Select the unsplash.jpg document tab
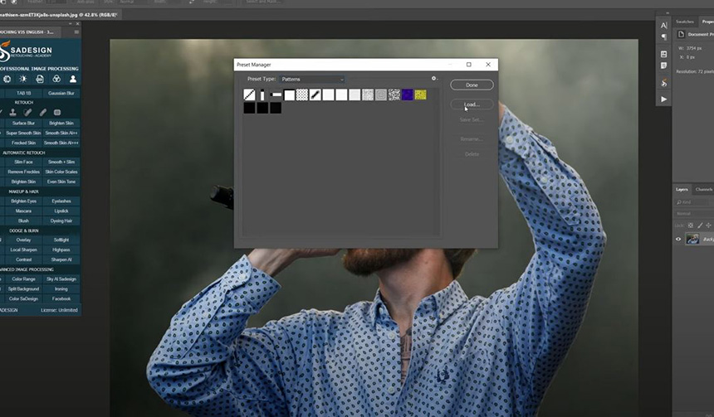This screenshot has height=417, width=714. pos(59,15)
